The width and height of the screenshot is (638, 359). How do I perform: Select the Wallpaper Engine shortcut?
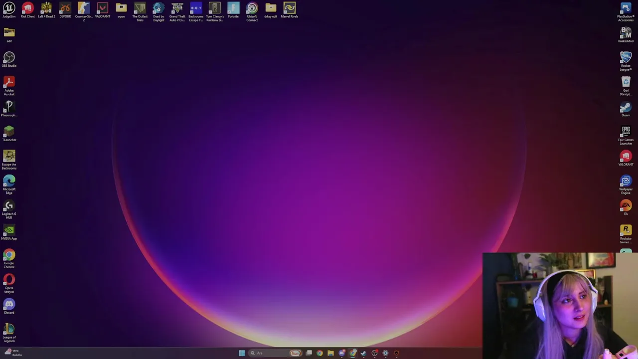(x=626, y=184)
